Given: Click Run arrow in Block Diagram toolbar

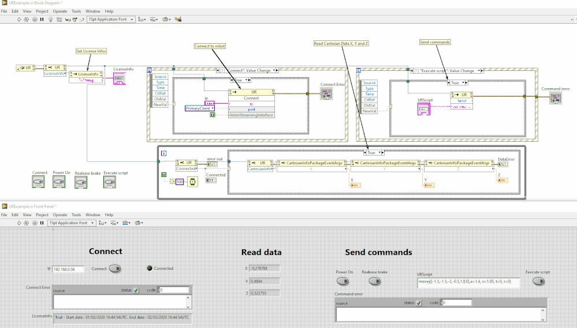Looking at the screenshot, I should (x=20, y=19).
